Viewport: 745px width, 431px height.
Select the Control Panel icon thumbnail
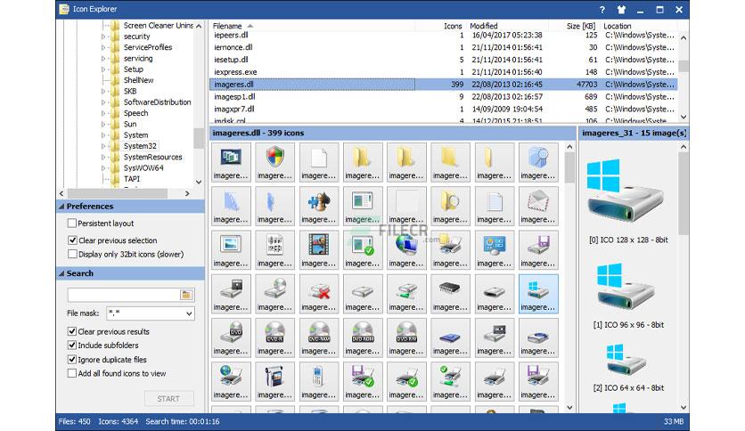click(494, 249)
